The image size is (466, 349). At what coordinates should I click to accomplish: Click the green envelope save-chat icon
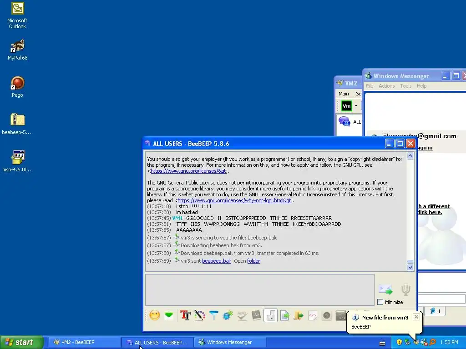pyautogui.click(x=169, y=315)
